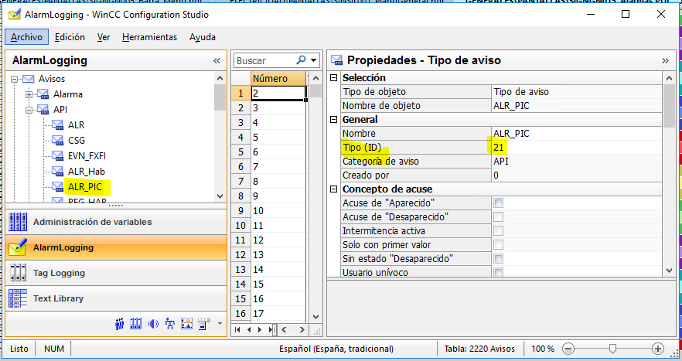Collapse the AlarmLogging navigation pane
The image size is (682, 361).
click(x=217, y=60)
